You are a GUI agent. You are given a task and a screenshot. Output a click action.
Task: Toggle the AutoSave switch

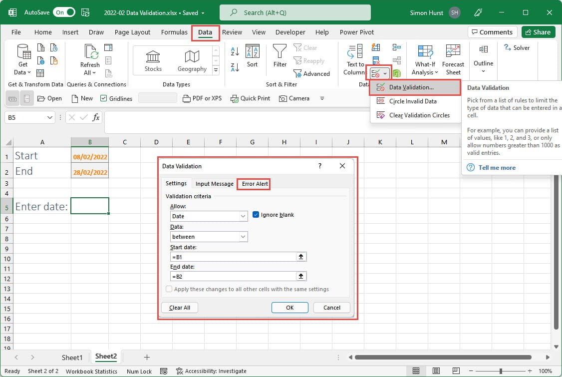click(65, 12)
